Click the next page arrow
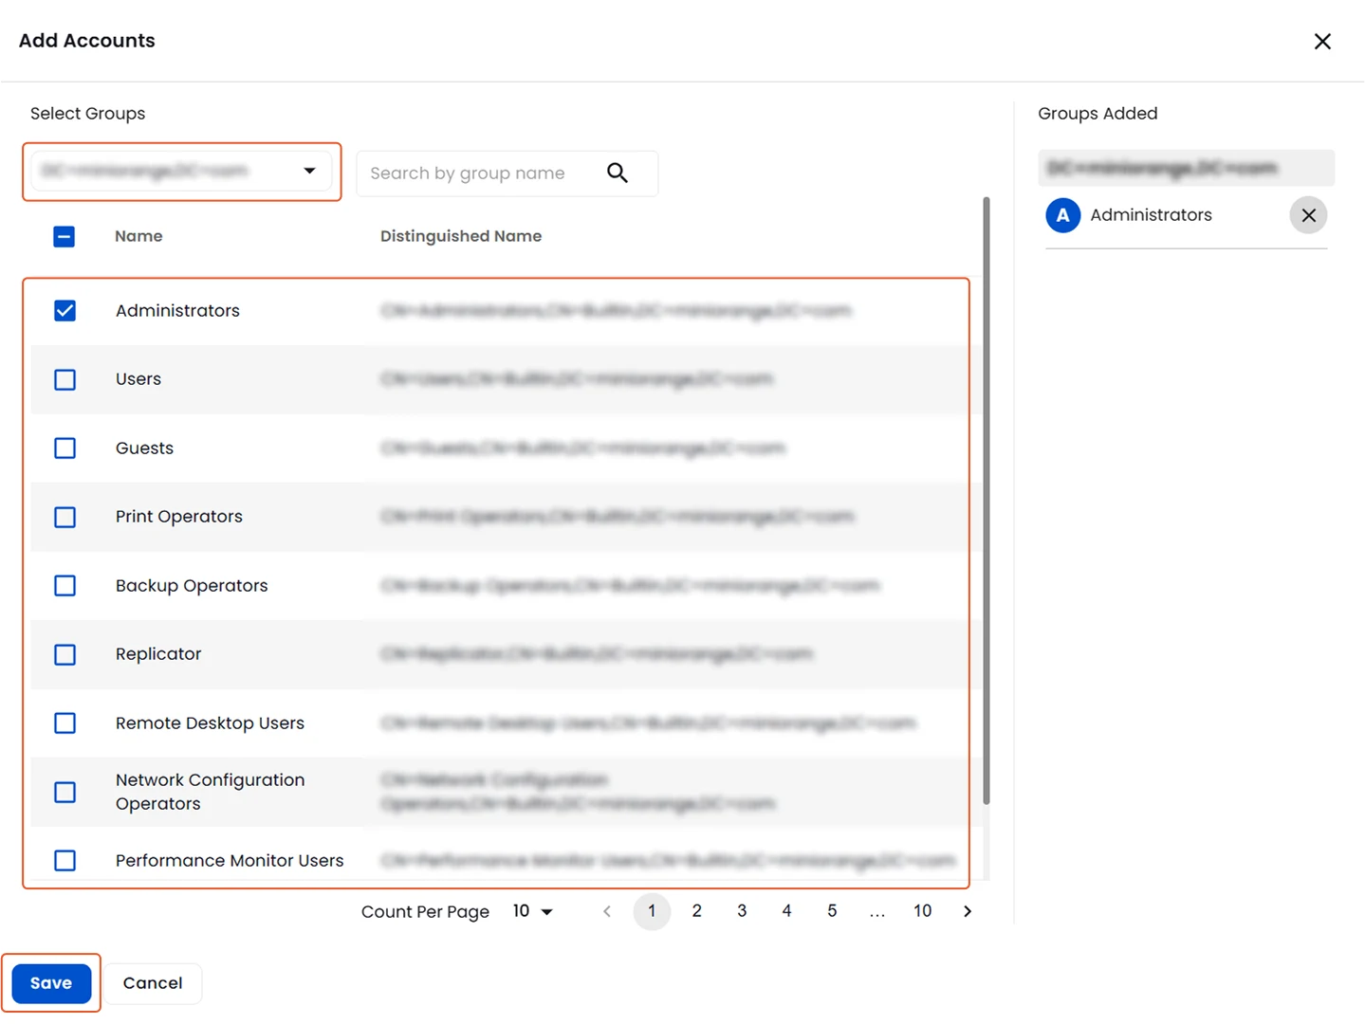This screenshot has height=1024, width=1365. tap(967, 911)
